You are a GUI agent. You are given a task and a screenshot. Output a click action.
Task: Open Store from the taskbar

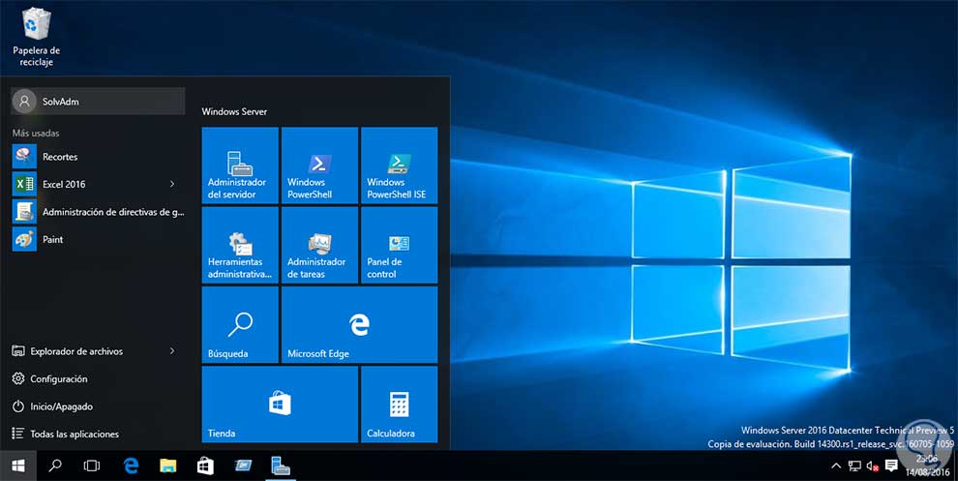[x=205, y=466]
